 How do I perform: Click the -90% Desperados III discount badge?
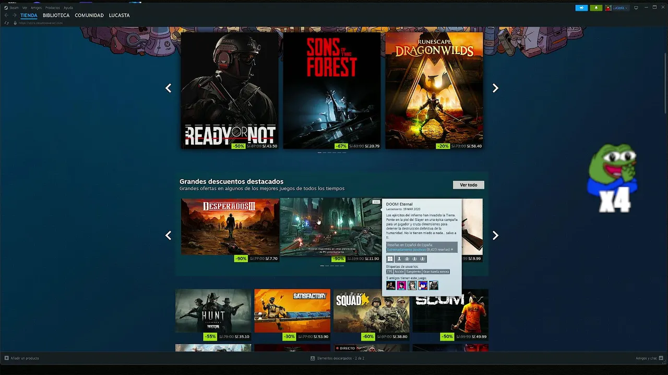click(241, 259)
